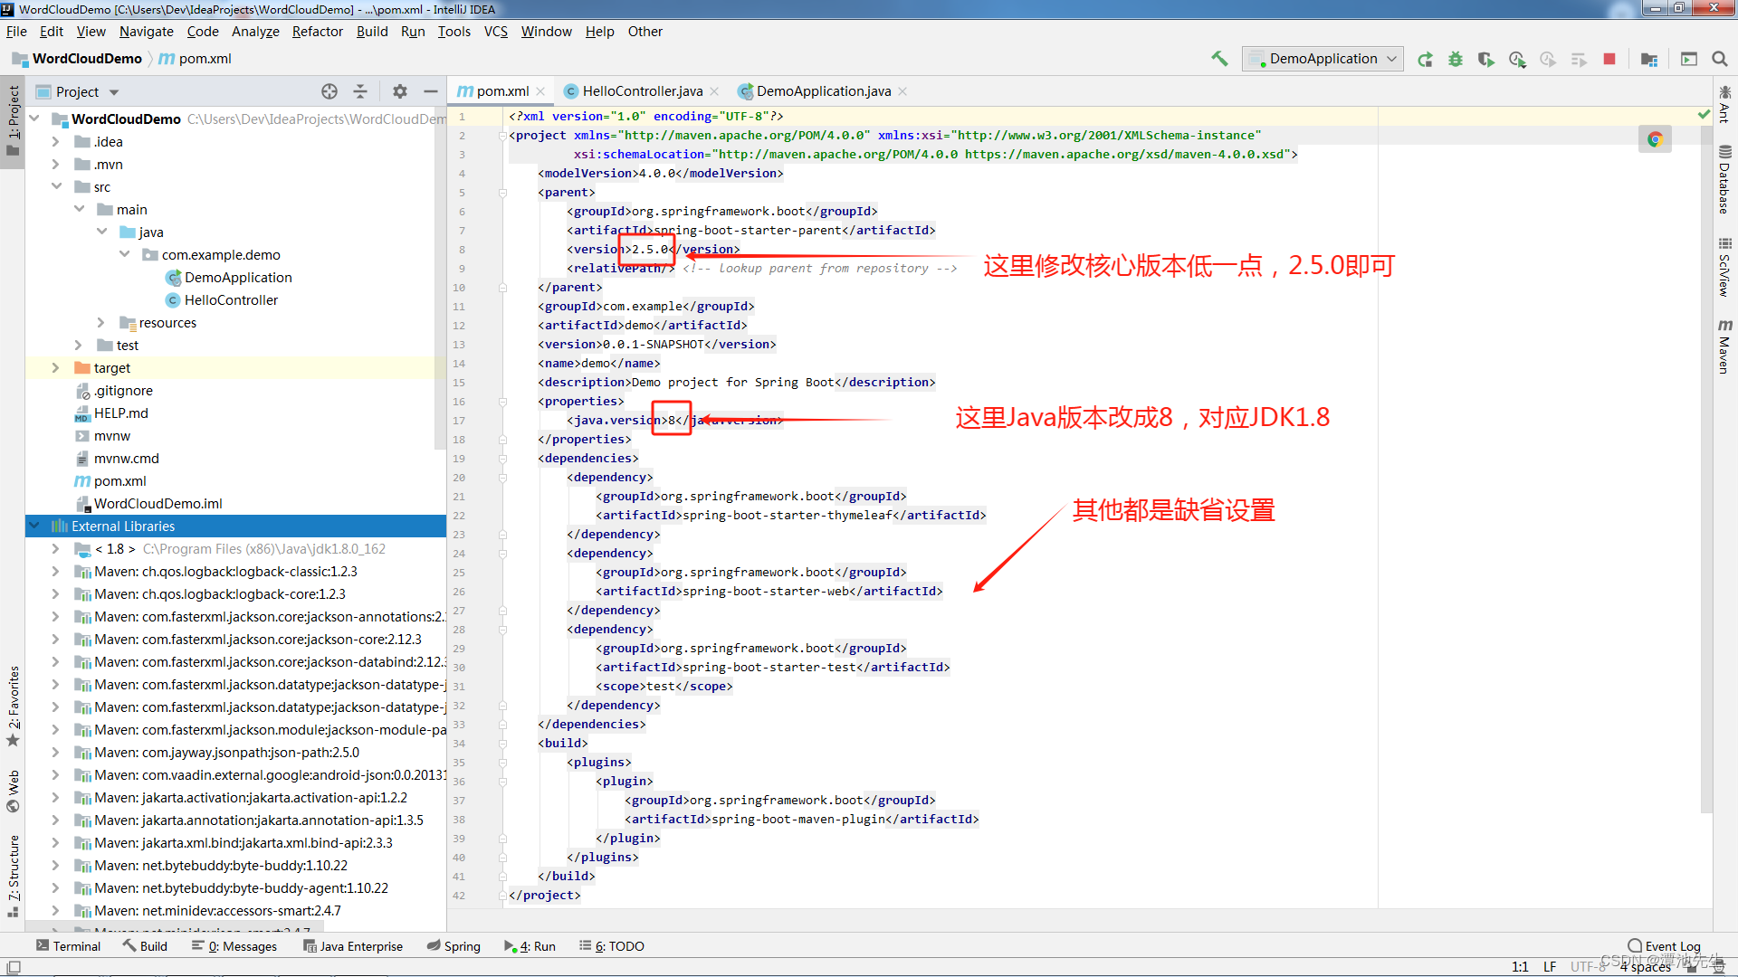The height and width of the screenshot is (977, 1738).
Task: Open Search Everywhere magnifier icon
Action: click(1720, 59)
